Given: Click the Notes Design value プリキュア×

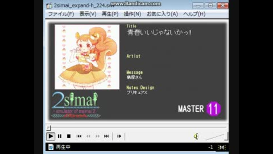Looking at the screenshot, I should (x=137, y=93).
